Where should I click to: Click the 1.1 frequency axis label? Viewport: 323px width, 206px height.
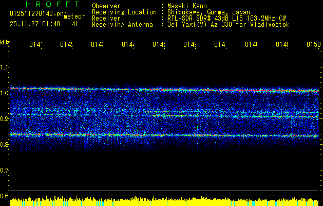pos(5,67)
